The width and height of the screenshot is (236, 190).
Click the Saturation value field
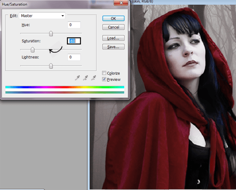coord(74,41)
